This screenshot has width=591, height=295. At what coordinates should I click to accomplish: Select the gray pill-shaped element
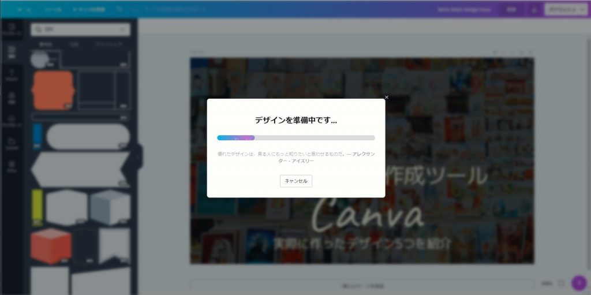[88, 136]
